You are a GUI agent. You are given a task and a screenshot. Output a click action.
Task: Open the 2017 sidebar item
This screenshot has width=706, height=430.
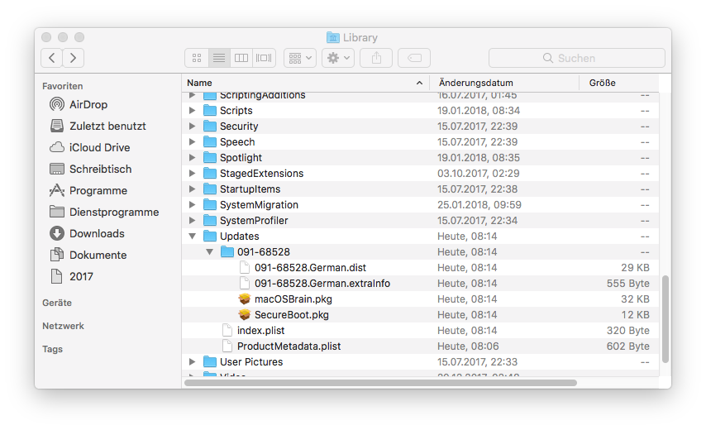pos(72,276)
